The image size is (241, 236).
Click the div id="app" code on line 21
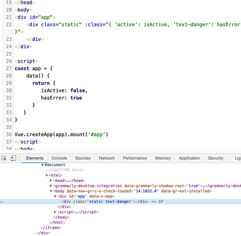pos(35,17)
